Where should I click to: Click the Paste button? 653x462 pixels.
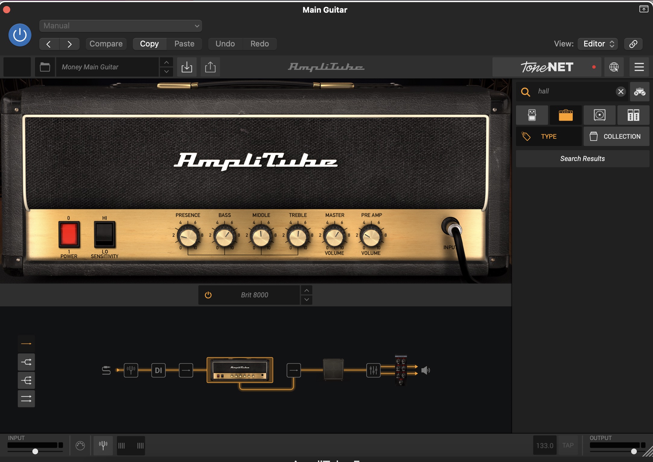click(x=184, y=44)
